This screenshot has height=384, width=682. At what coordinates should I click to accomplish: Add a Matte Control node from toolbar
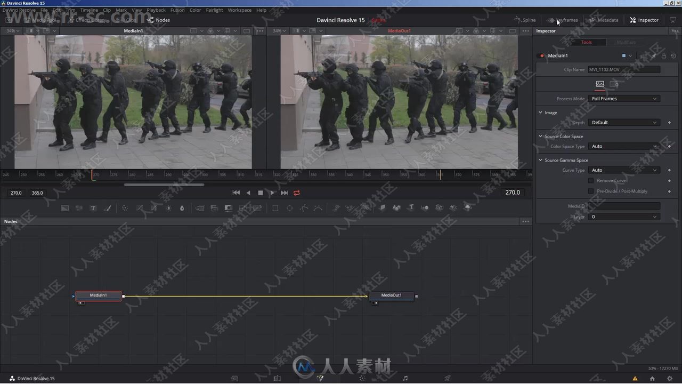[x=228, y=208]
